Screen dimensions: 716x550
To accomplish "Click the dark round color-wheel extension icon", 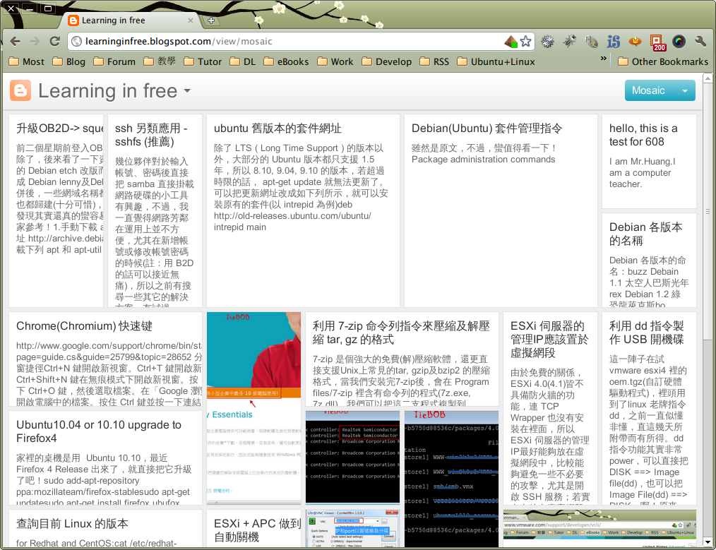I will coord(679,42).
